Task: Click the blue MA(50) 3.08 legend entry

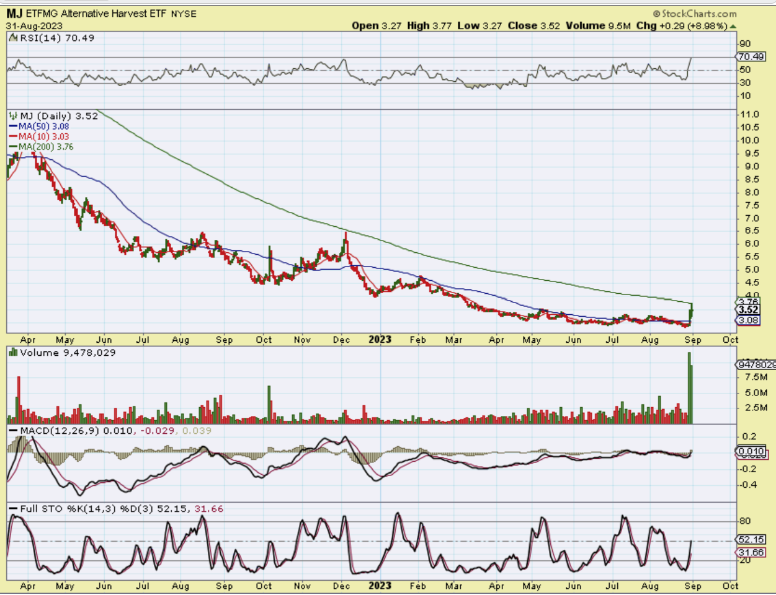Action: (38, 126)
